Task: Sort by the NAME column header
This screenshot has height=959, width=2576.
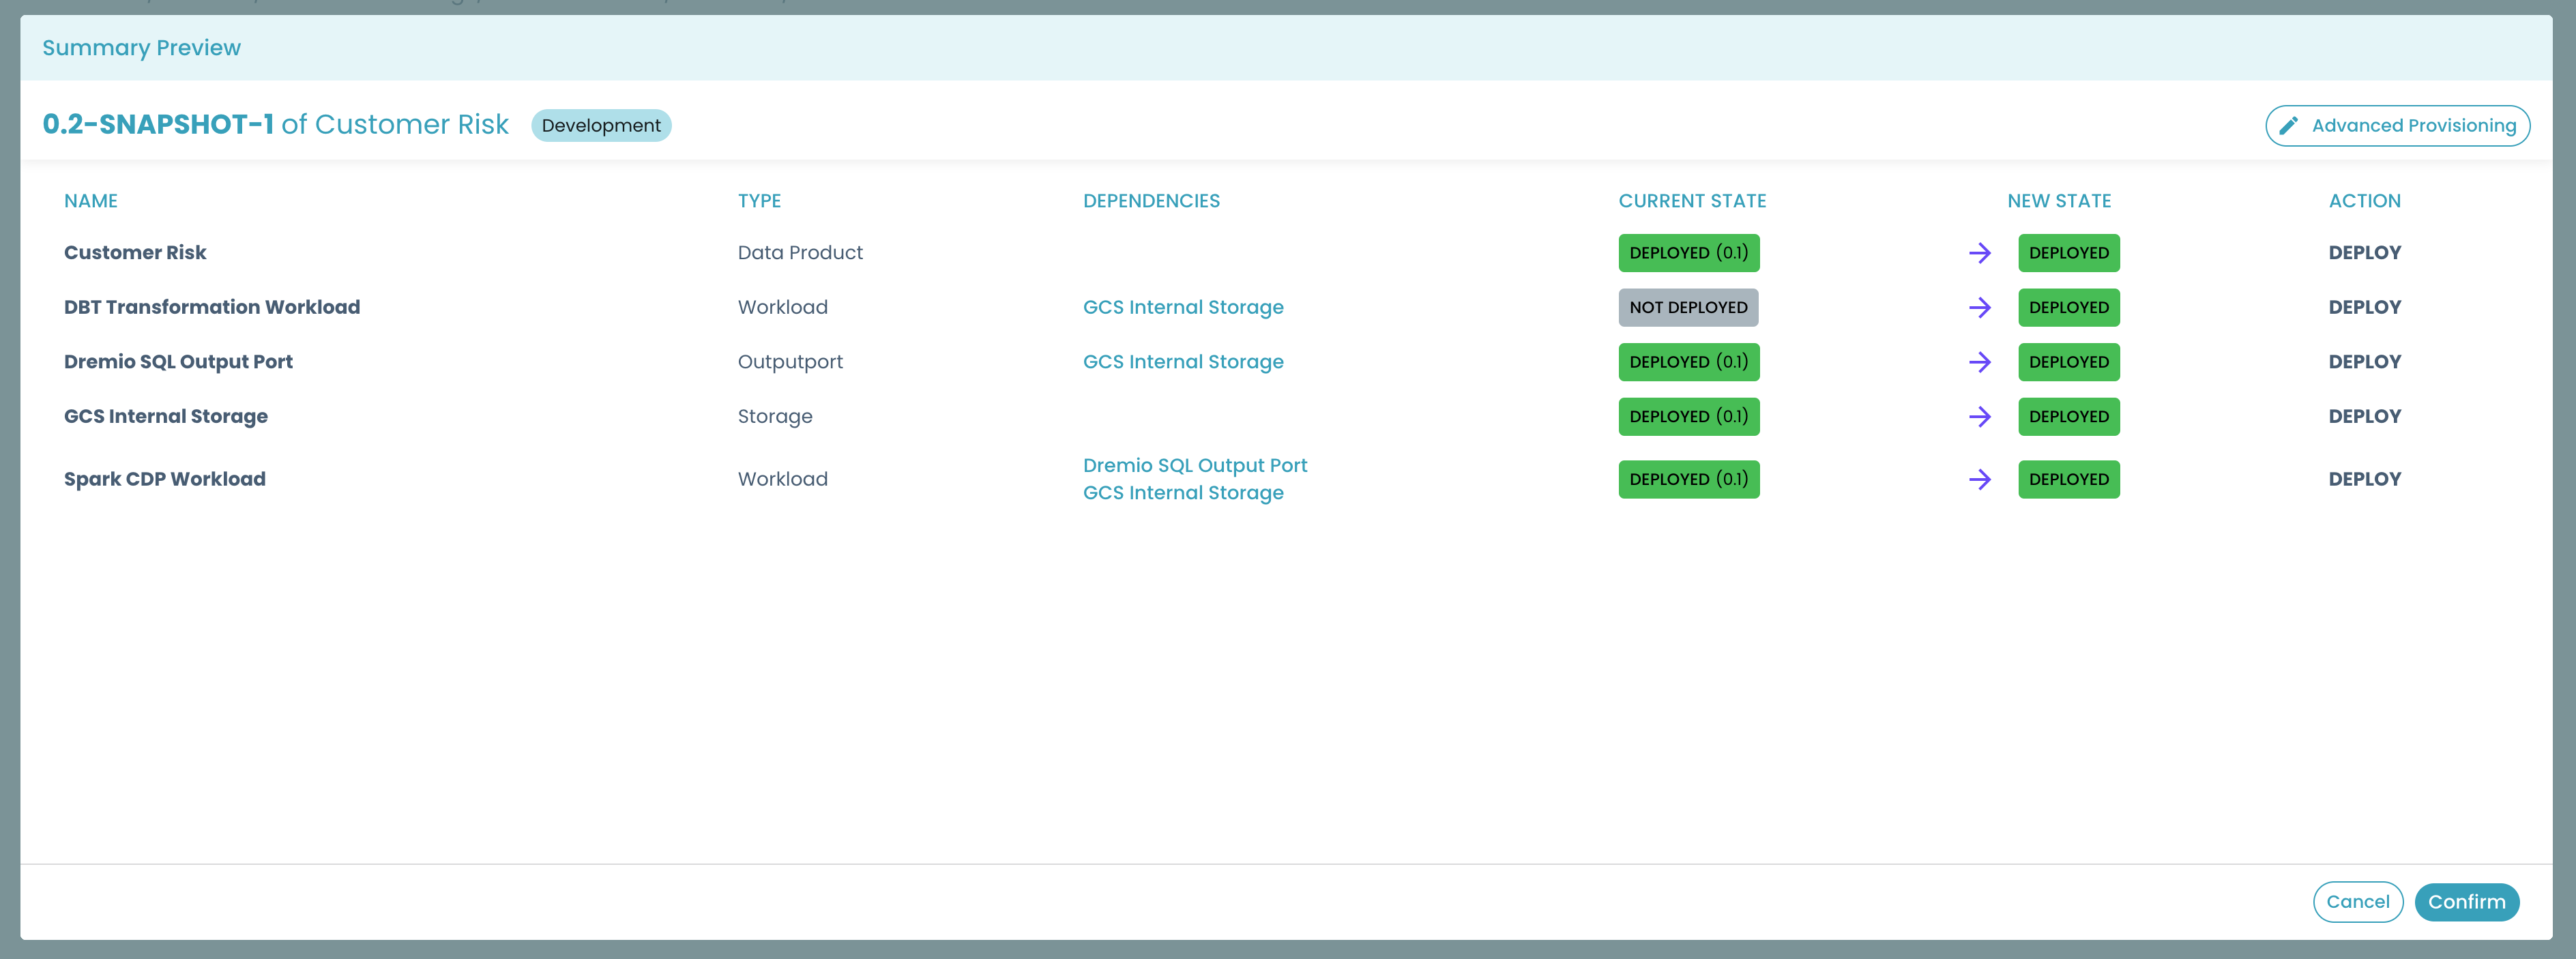Action: coord(90,200)
